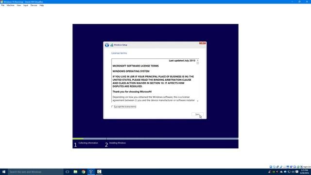This screenshot has height=175, width=311.
Task: Click the Next button in Windows Setup
Action: coord(197,115)
